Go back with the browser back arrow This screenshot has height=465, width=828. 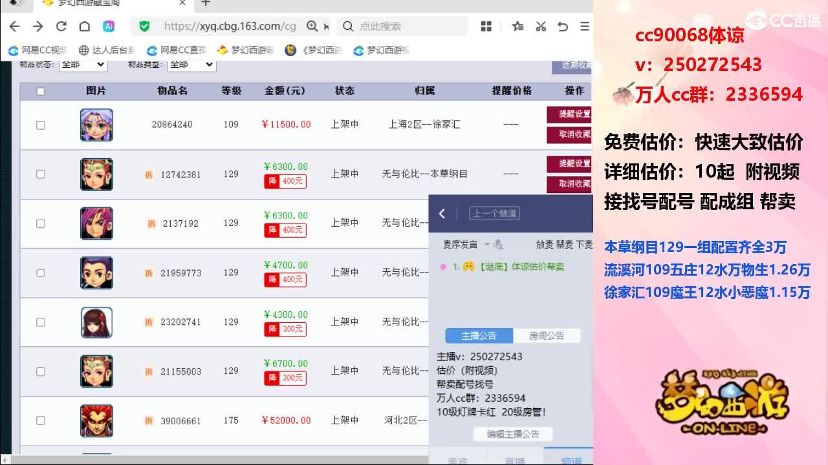(15, 26)
